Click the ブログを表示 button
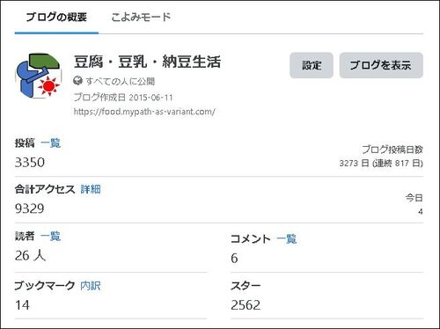Image resolution: width=440 pixels, height=329 pixels. coord(381,65)
